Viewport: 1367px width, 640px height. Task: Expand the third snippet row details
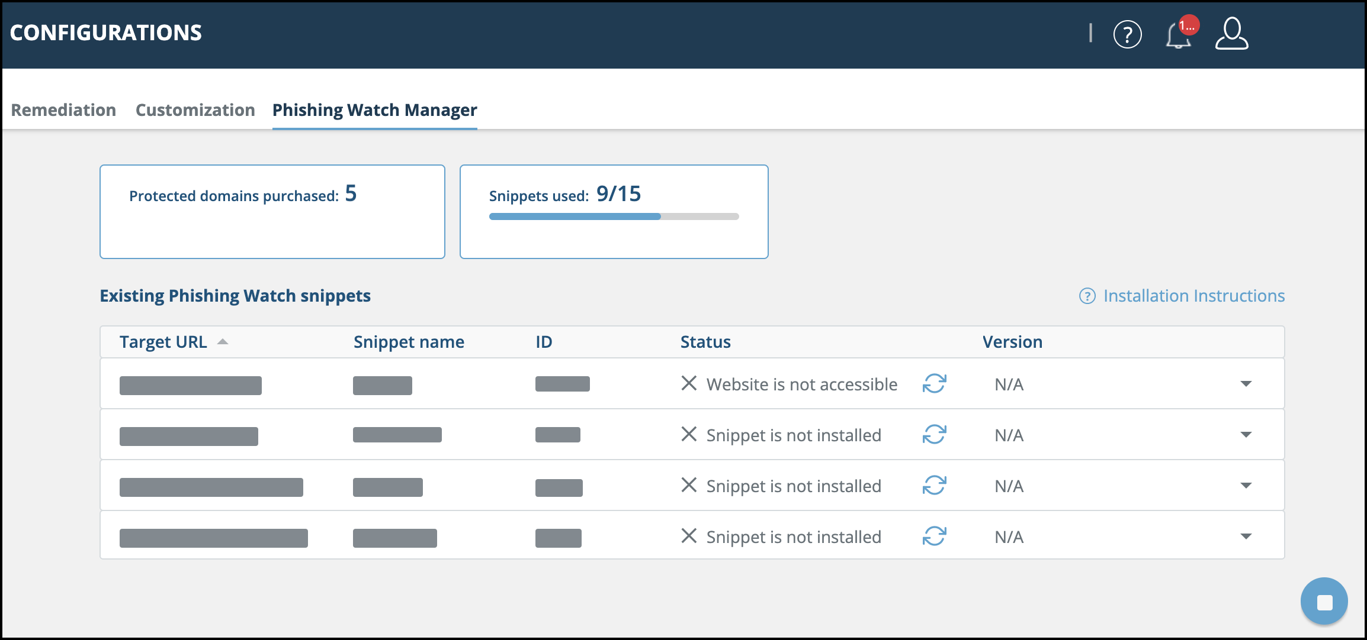(x=1246, y=486)
